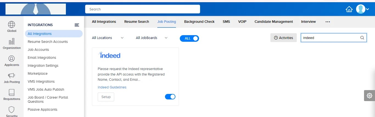The image size is (375, 117).
Task: Open Marketplace menu item
Action: point(38,74)
